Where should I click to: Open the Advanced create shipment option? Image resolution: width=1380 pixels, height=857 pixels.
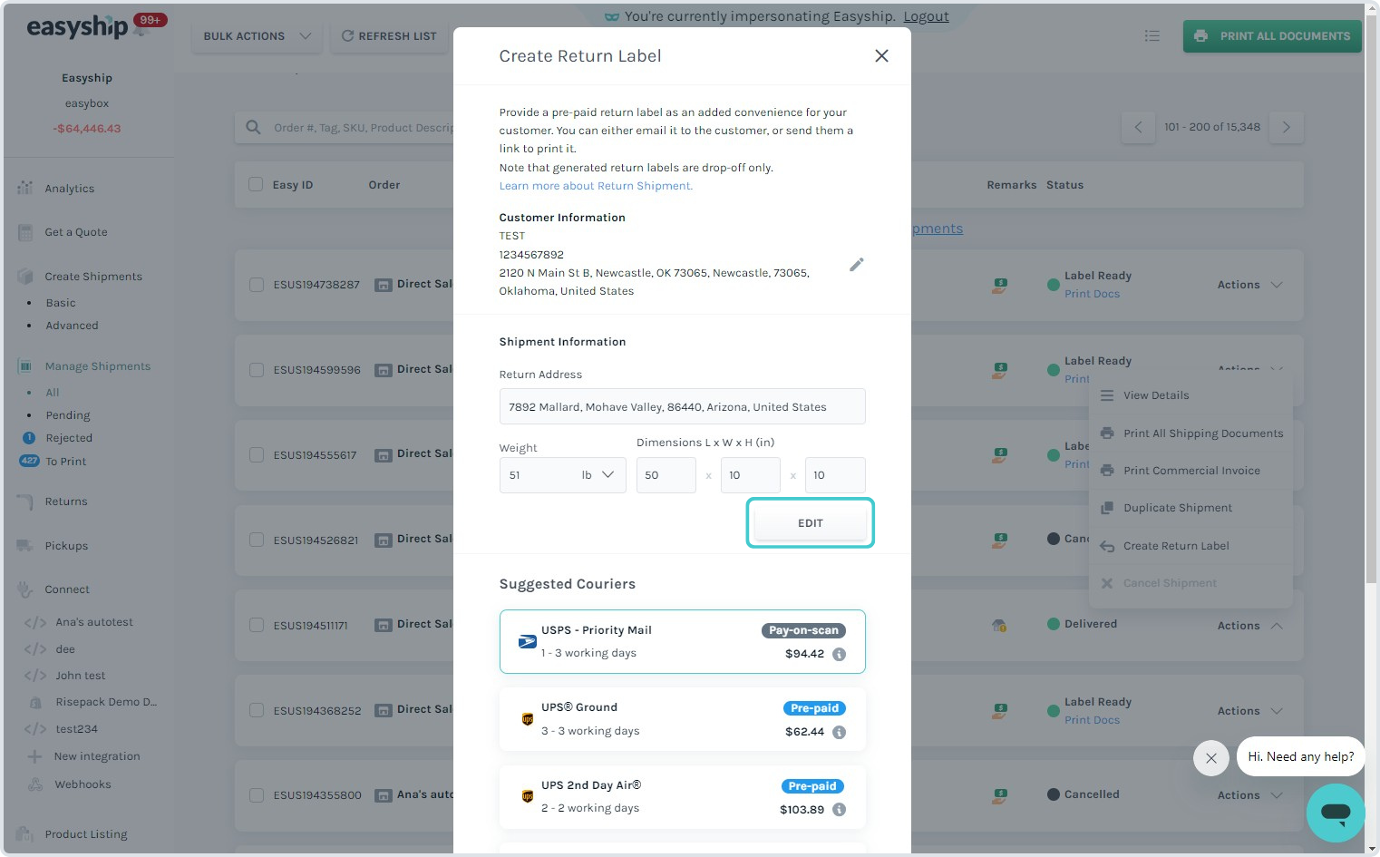tap(72, 326)
